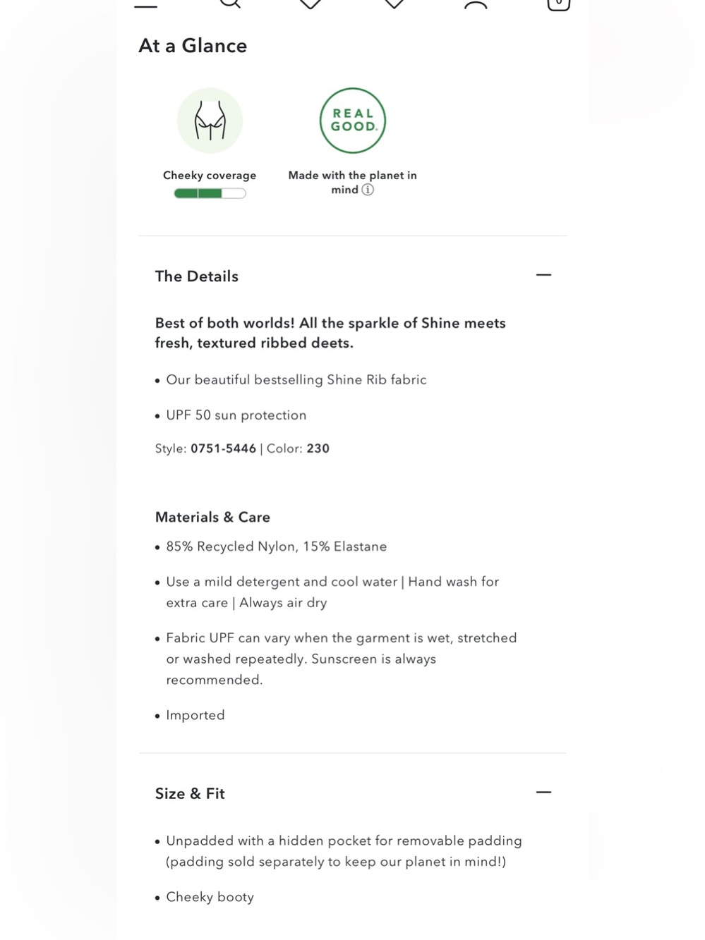The width and height of the screenshot is (705, 940).
Task: Open info icon beside 'mind'
Action: pos(368,190)
